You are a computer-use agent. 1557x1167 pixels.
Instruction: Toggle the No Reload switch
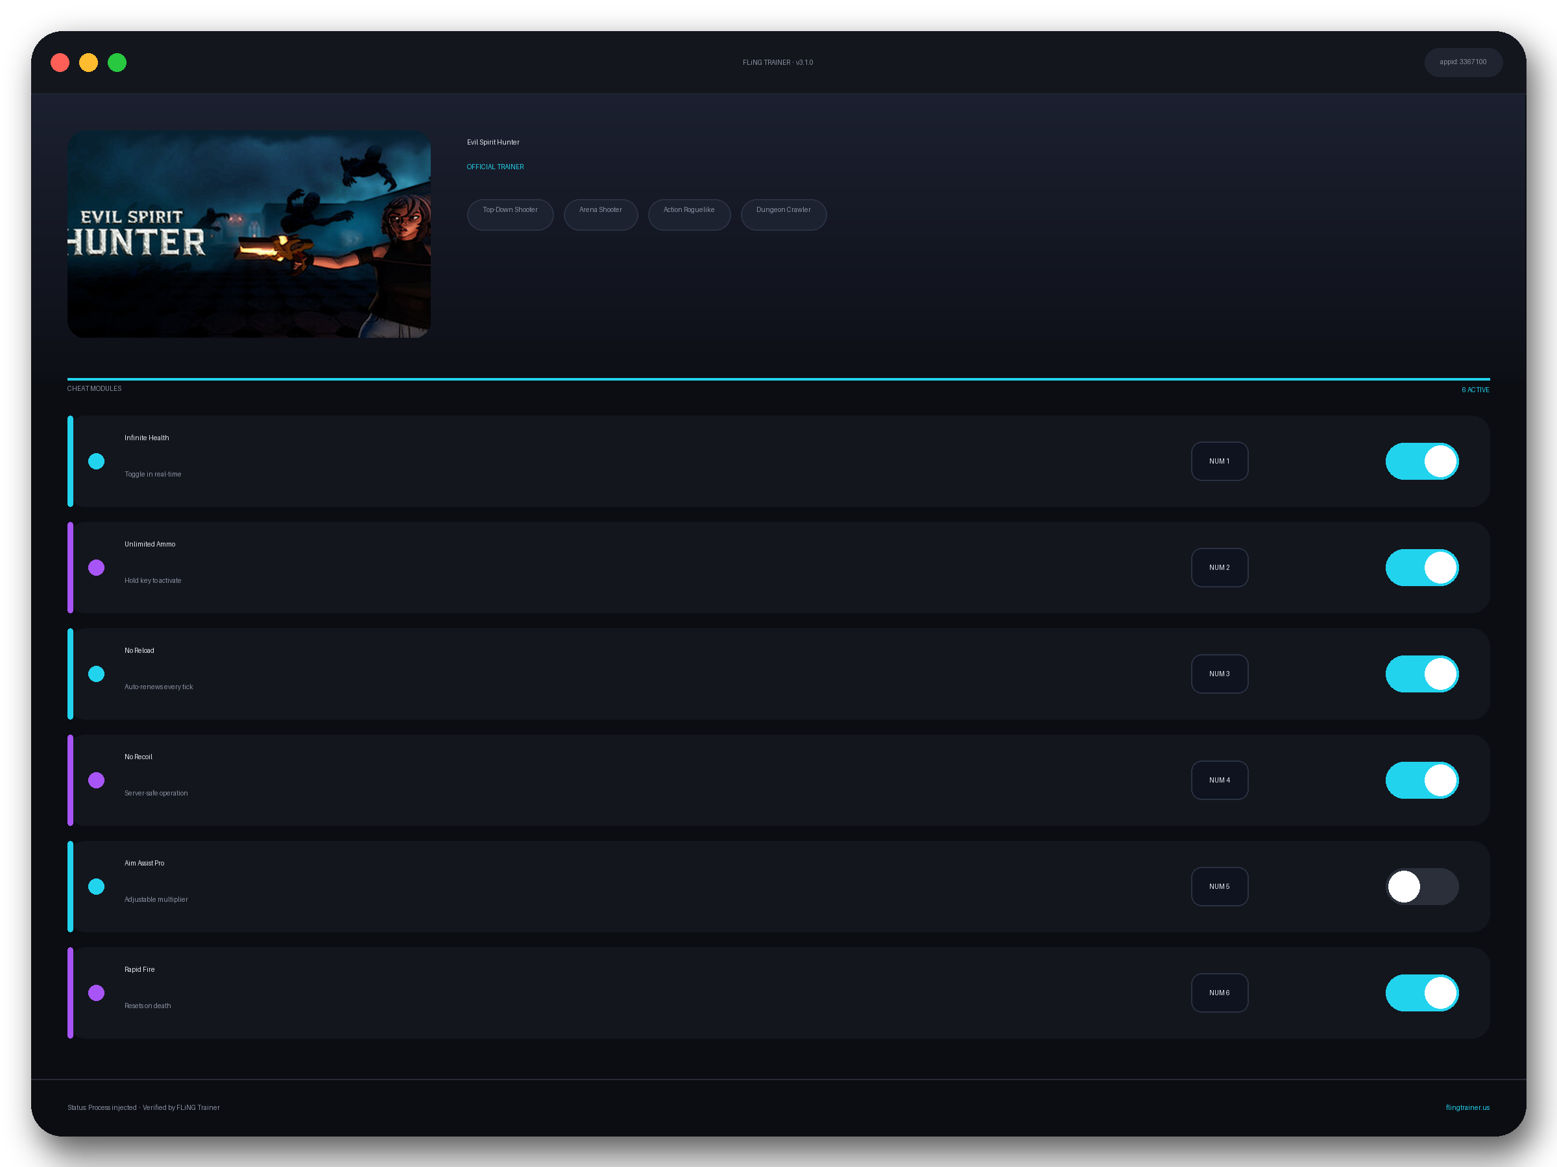pos(1422,674)
